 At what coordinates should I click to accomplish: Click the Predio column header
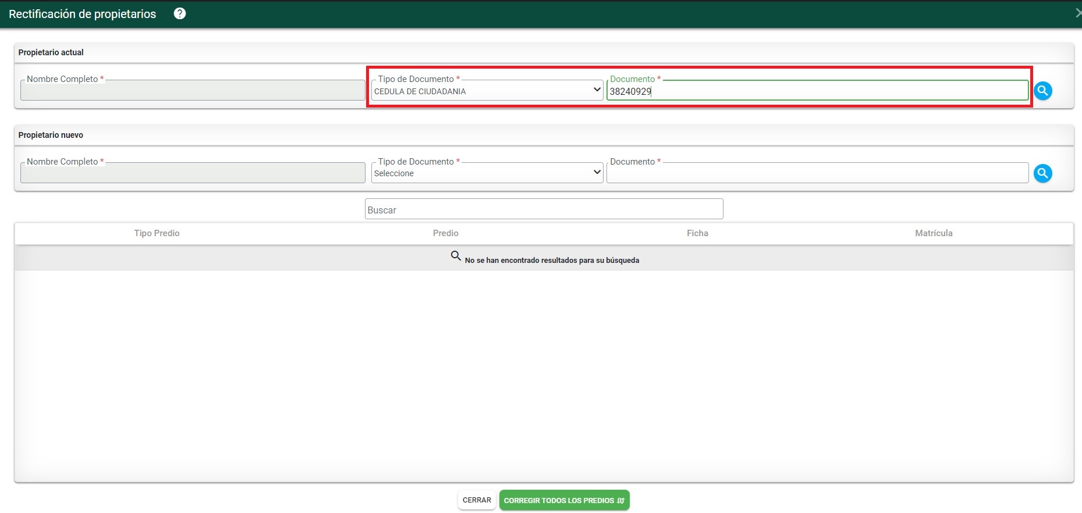[445, 233]
